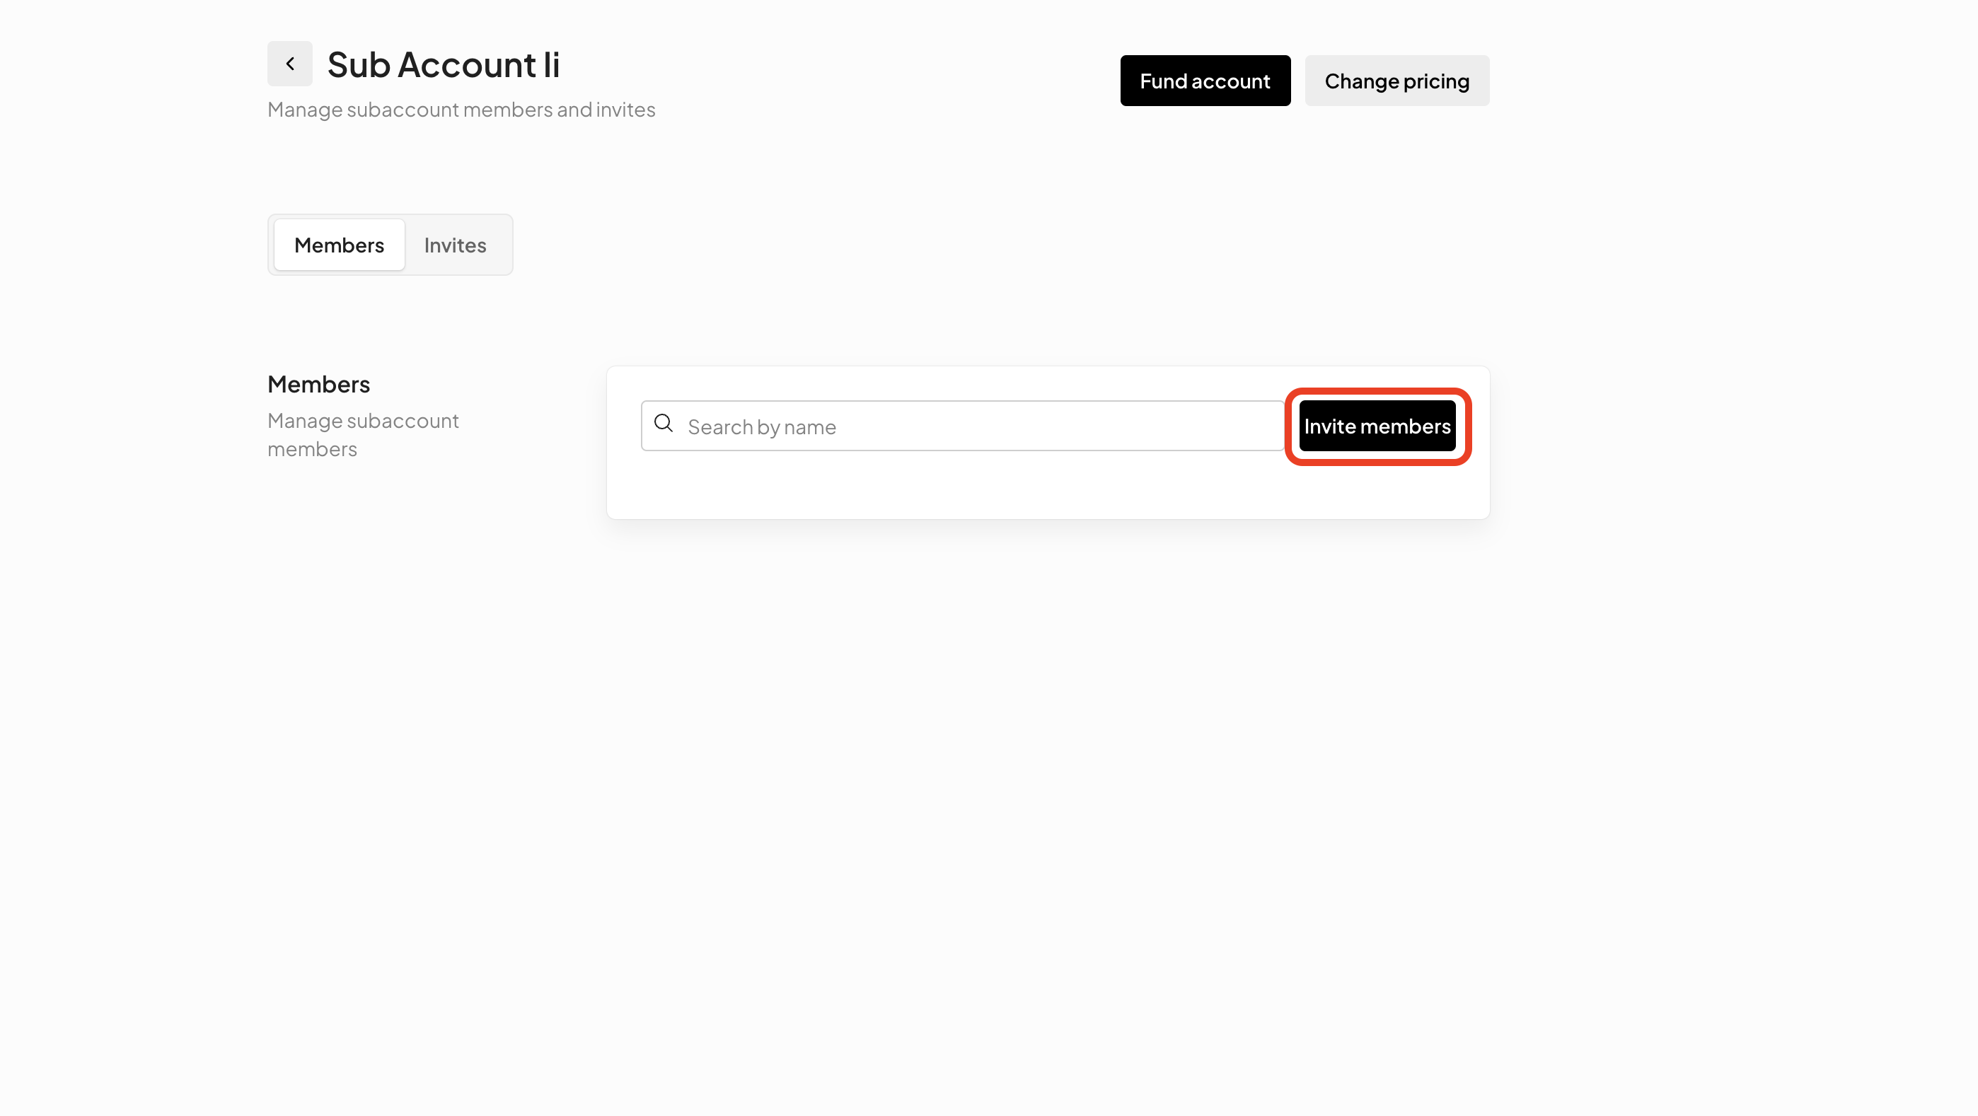Click the Sub Account Ii page title
This screenshot has width=1978, height=1116.
point(443,64)
